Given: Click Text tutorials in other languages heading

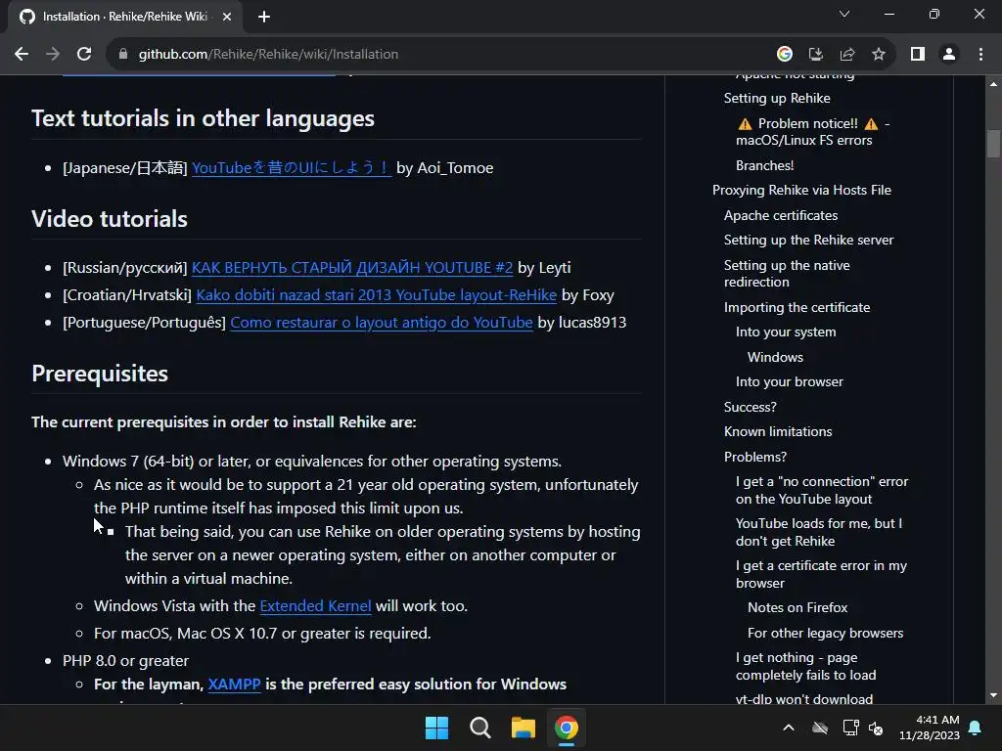Looking at the screenshot, I should click(203, 118).
